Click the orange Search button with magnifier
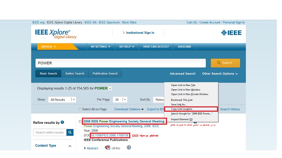This screenshot has width=282, height=158. click(x=225, y=63)
